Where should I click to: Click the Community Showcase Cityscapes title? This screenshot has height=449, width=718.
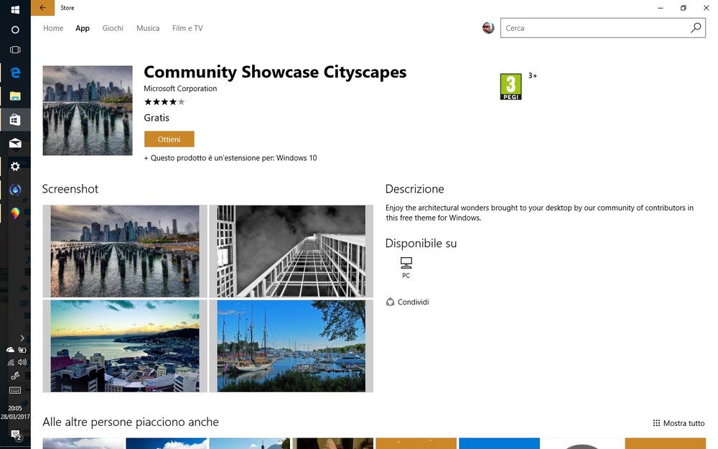coord(275,72)
